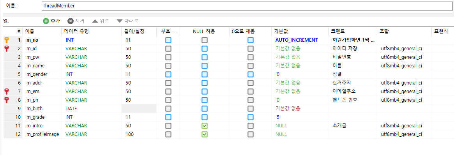Click comment cell 소개글
This screenshot has height=155, width=454.
[x=339, y=126]
